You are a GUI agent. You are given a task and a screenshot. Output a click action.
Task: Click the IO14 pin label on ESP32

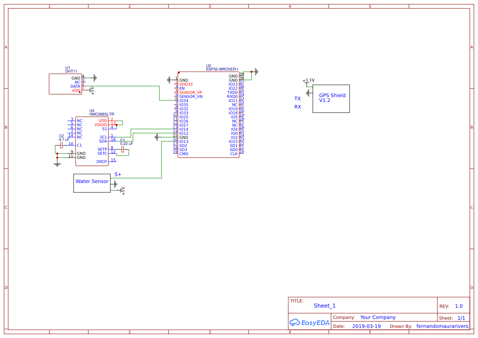click(184, 129)
